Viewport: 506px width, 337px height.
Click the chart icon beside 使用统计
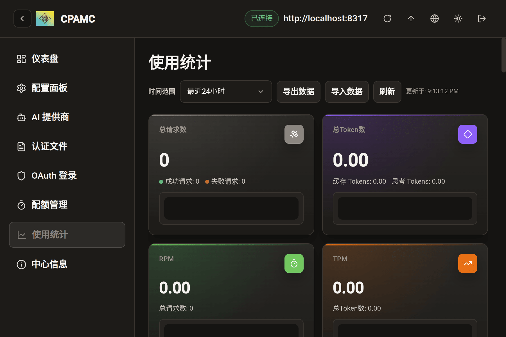click(x=22, y=235)
